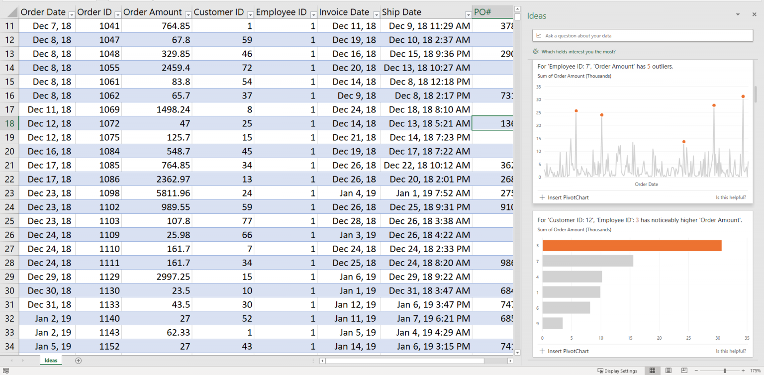This screenshot has width=764, height=375.
Task: Click the gear icon beside field suggestions
Action: 535,51
